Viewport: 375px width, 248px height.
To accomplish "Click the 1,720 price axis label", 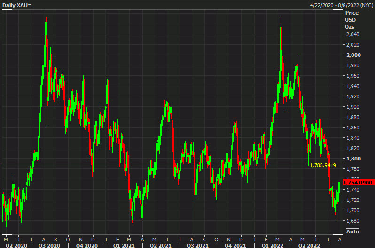I will tap(353, 200).
